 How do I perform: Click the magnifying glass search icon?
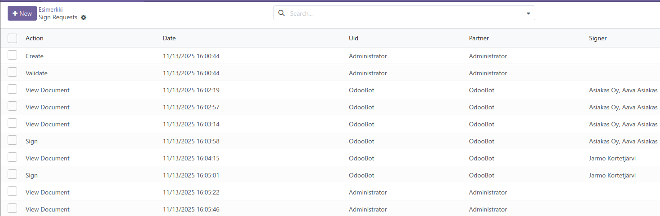[x=282, y=13]
